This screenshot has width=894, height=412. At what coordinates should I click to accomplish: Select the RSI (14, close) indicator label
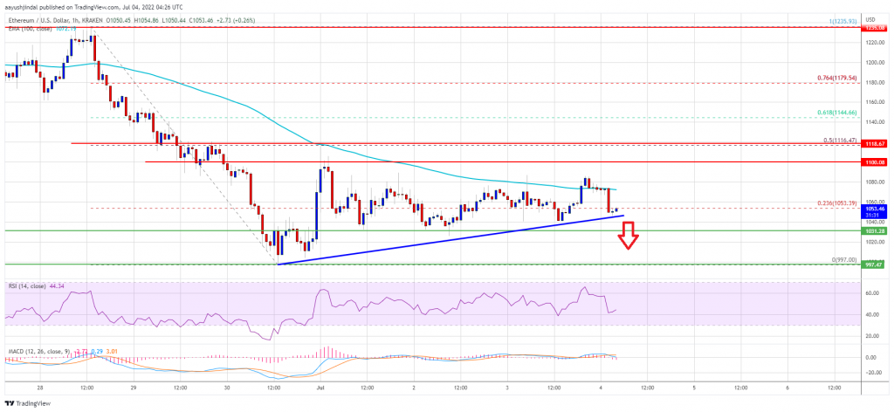pos(21,285)
